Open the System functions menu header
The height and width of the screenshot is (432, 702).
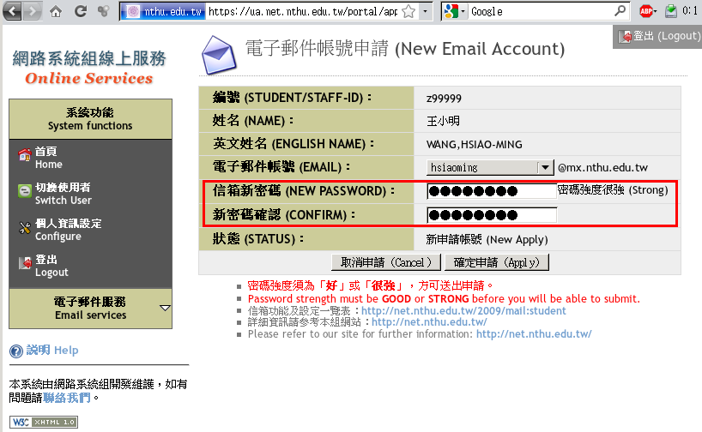(90, 119)
